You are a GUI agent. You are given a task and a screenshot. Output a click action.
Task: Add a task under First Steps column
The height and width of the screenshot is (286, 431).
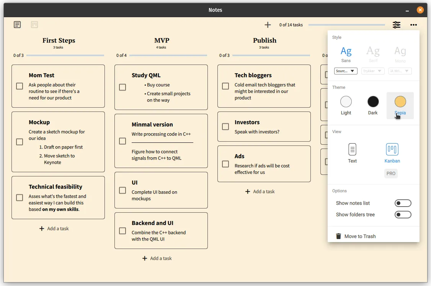click(x=54, y=229)
